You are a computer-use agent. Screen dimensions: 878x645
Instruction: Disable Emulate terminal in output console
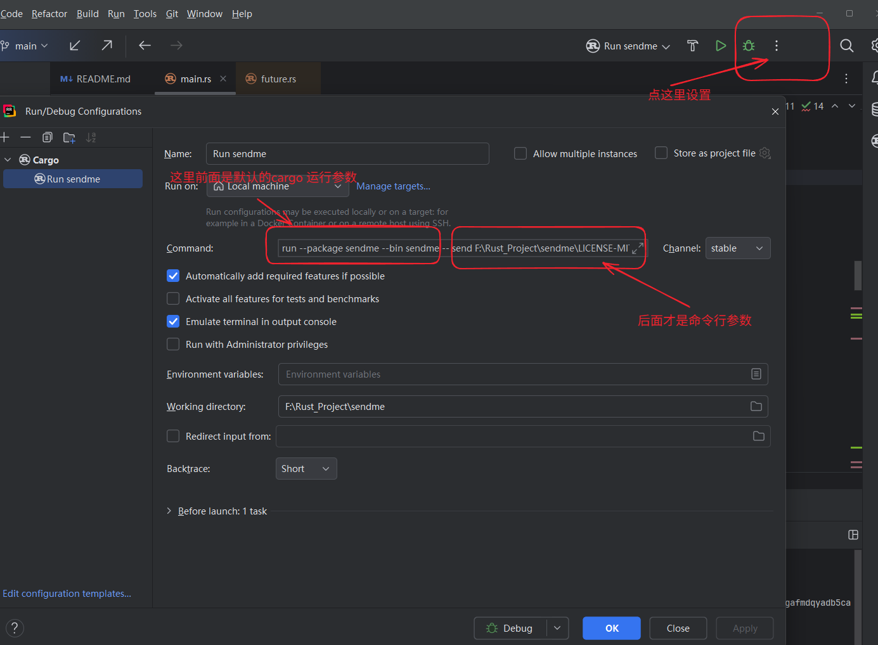click(173, 321)
